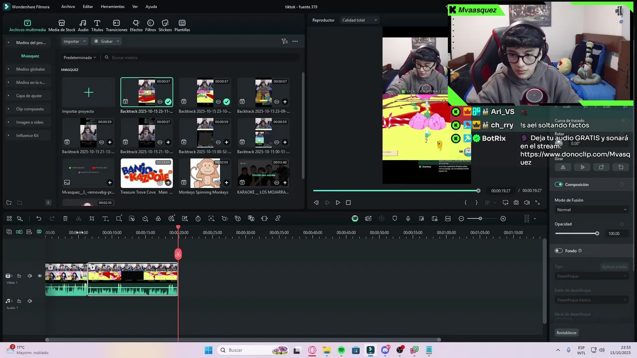This screenshot has height=358, width=637.
Task: Add text with the T tool
Action: [x=105, y=219]
